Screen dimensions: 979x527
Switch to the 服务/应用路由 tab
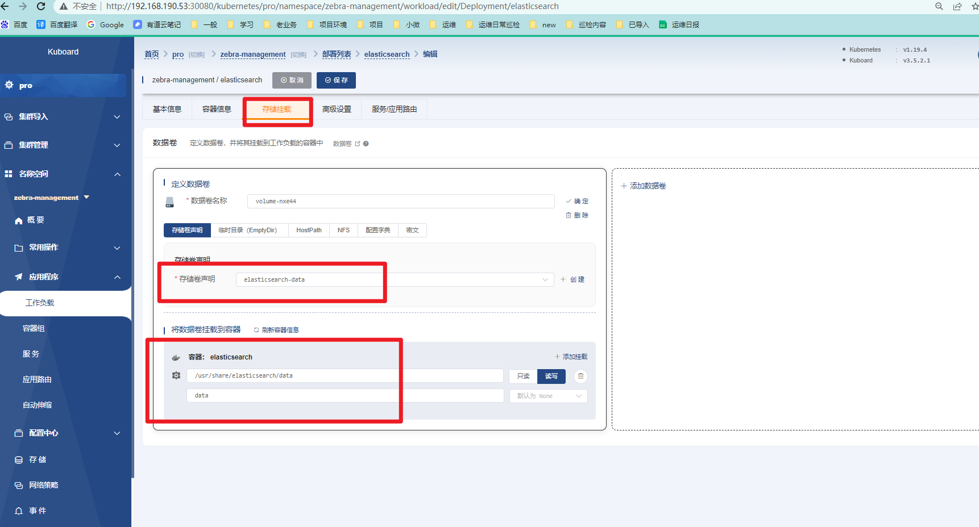coord(395,109)
